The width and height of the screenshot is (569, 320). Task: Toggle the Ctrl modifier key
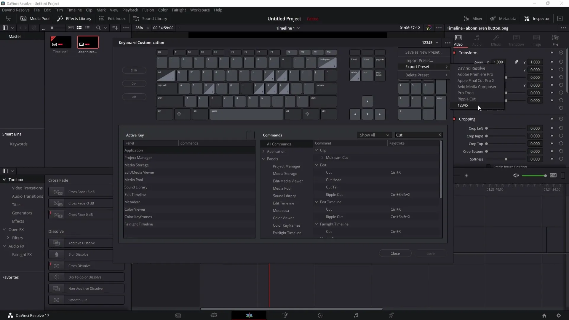(x=134, y=84)
